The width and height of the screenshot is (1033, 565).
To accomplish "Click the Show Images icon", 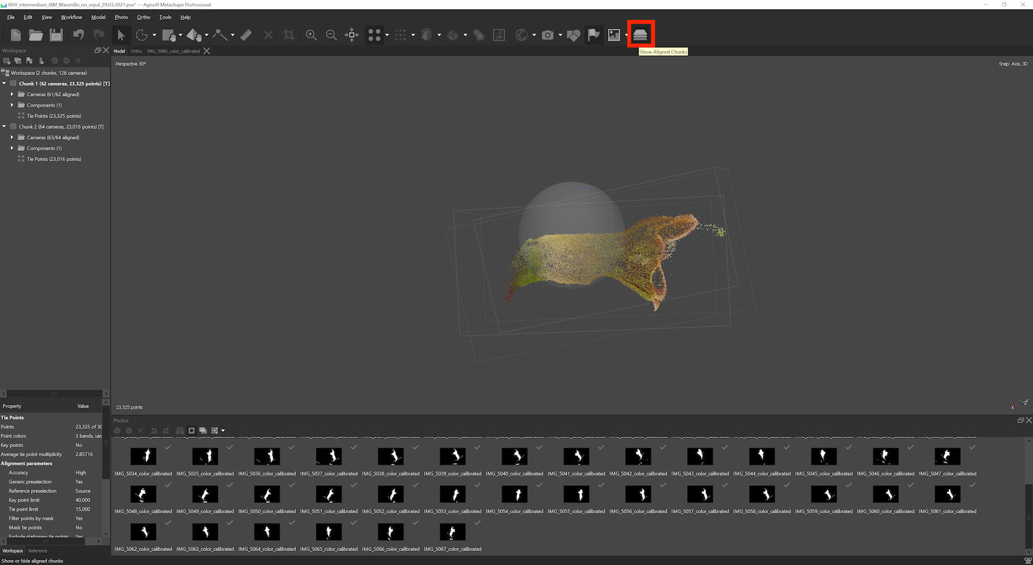I will 614,35.
